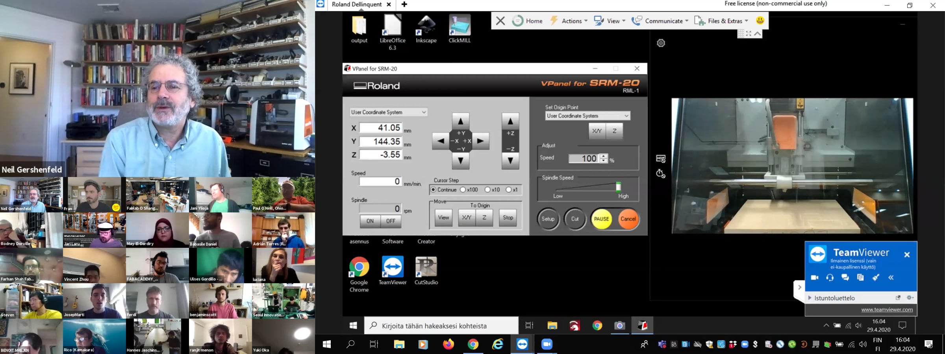
Task: Open the Google Chrome desktop shortcut
Action: click(x=359, y=274)
